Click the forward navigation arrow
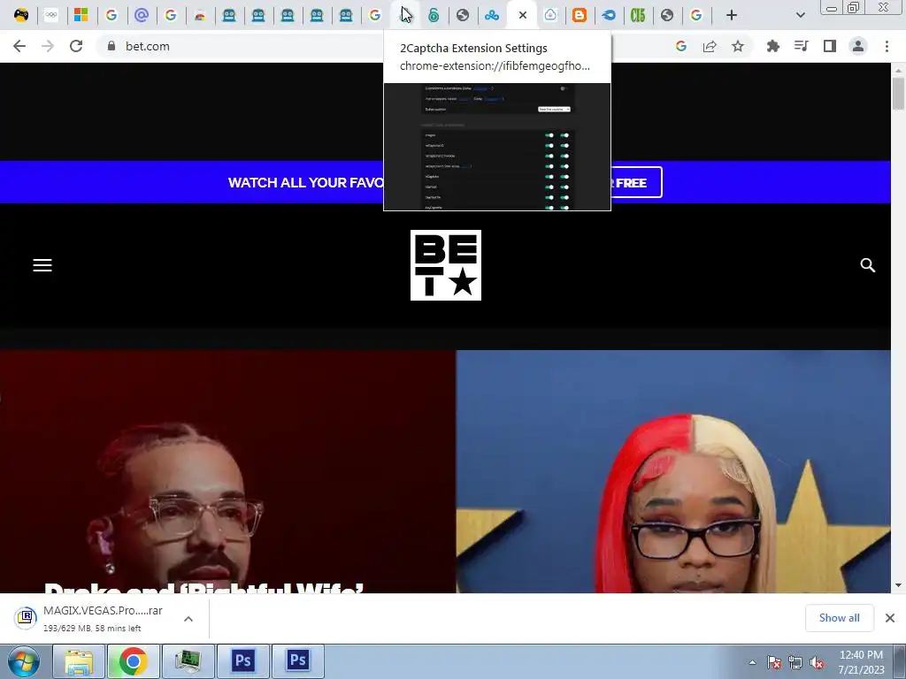This screenshot has width=906, height=679. click(x=48, y=46)
